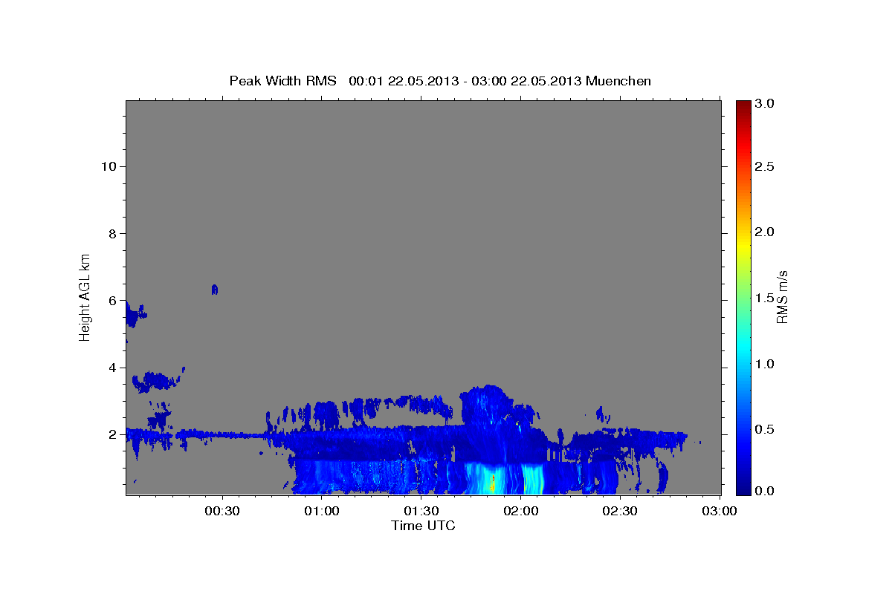
Task: Click the 'RMS m/s' colorbar label
Action: point(782,296)
